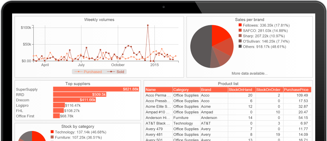Screen dimensions: 327x141
Task: Sort the table by Name column header
Action: pos(159,90)
